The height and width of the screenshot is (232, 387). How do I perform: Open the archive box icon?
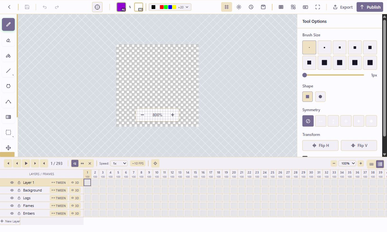(x=263, y=7)
